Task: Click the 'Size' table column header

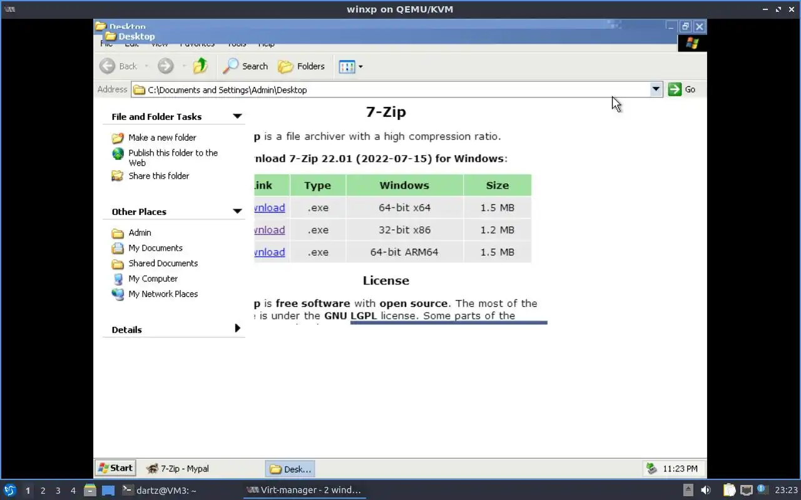Action: (497, 186)
